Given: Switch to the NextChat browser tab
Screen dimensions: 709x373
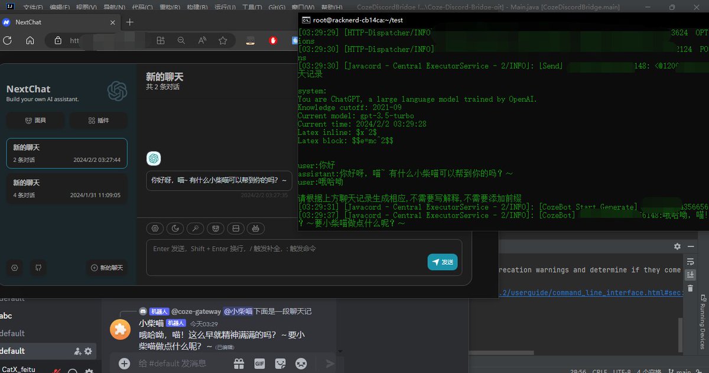Looking at the screenshot, I should (59, 22).
